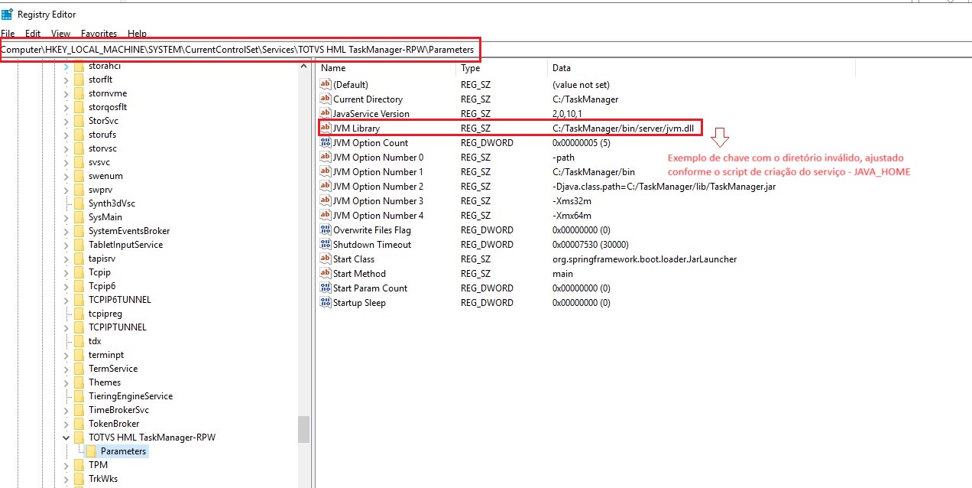Click the string icon of Start Class

326,259
